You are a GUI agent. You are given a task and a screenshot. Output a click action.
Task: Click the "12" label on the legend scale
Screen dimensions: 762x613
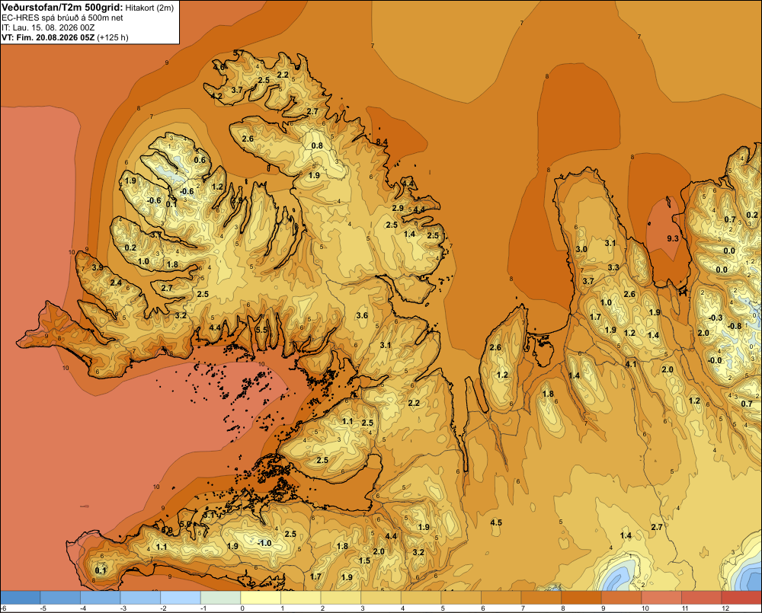pos(725,608)
